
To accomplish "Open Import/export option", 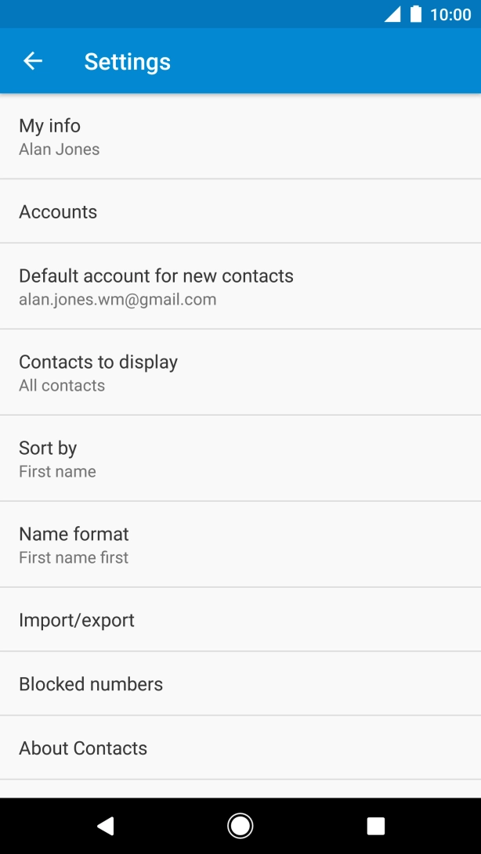I will pyautogui.click(x=240, y=620).
